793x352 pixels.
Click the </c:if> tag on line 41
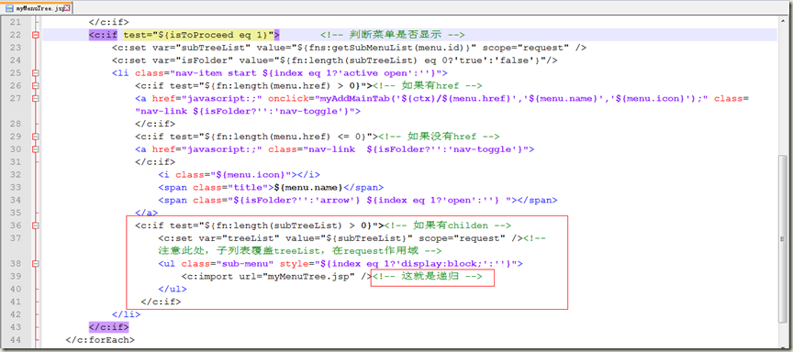coord(161,302)
